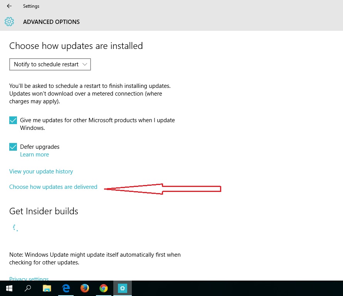Screen dimensions: 343x296
Task: Expand the Notify to schedule restart dropdown
Action: coord(50,64)
